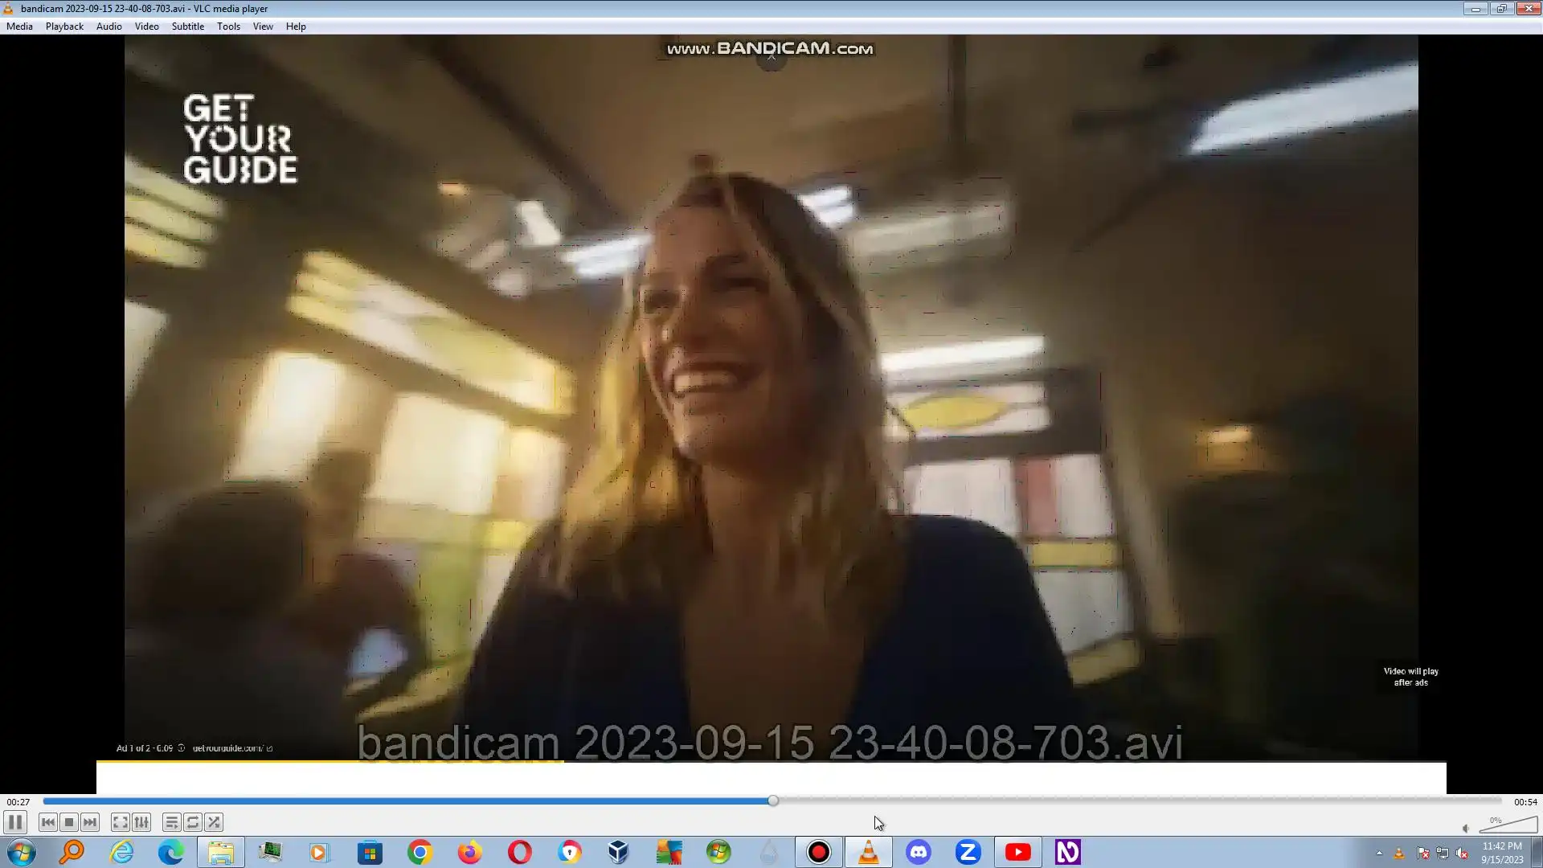Toggle the playlist view
The image size is (1543, 868).
(x=171, y=822)
